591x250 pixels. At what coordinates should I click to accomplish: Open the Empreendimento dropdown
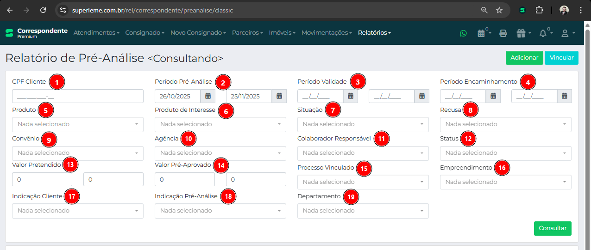[506, 182]
